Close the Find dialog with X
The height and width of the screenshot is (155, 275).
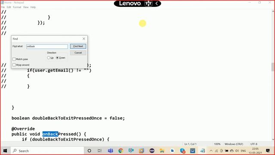tap(84, 39)
